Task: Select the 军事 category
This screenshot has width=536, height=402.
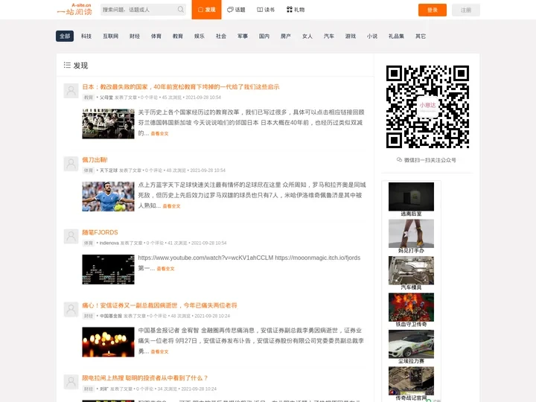Action: coord(243,36)
